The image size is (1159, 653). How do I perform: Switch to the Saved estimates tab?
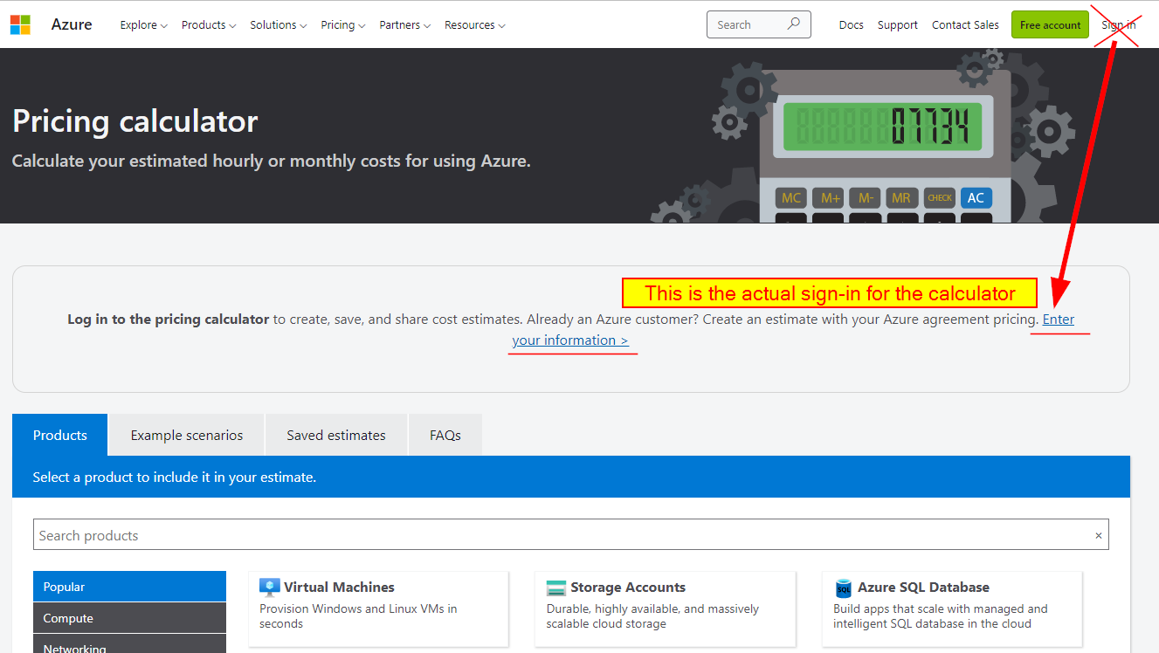pyautogui.click(x=336, y=435)
